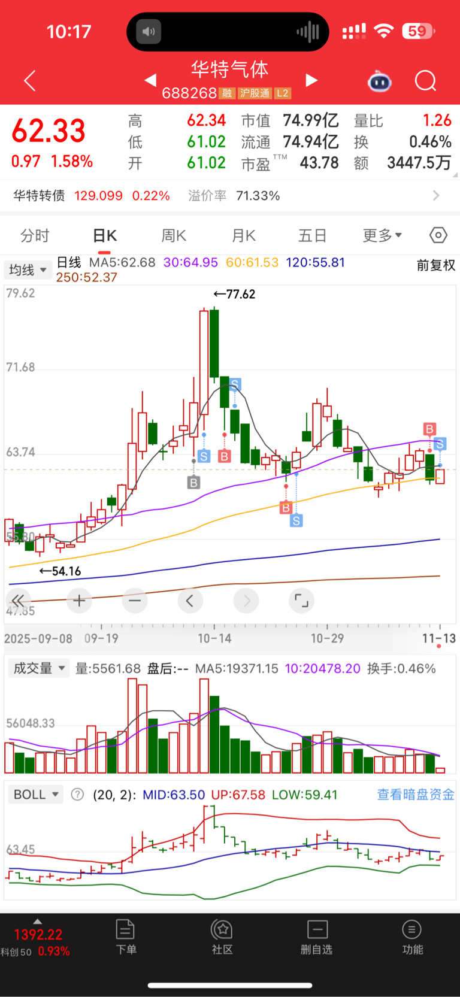The width and height of the screenshot is (460, 997).
Task: Go back using the top-left arrow
Action: pos(29,80)
